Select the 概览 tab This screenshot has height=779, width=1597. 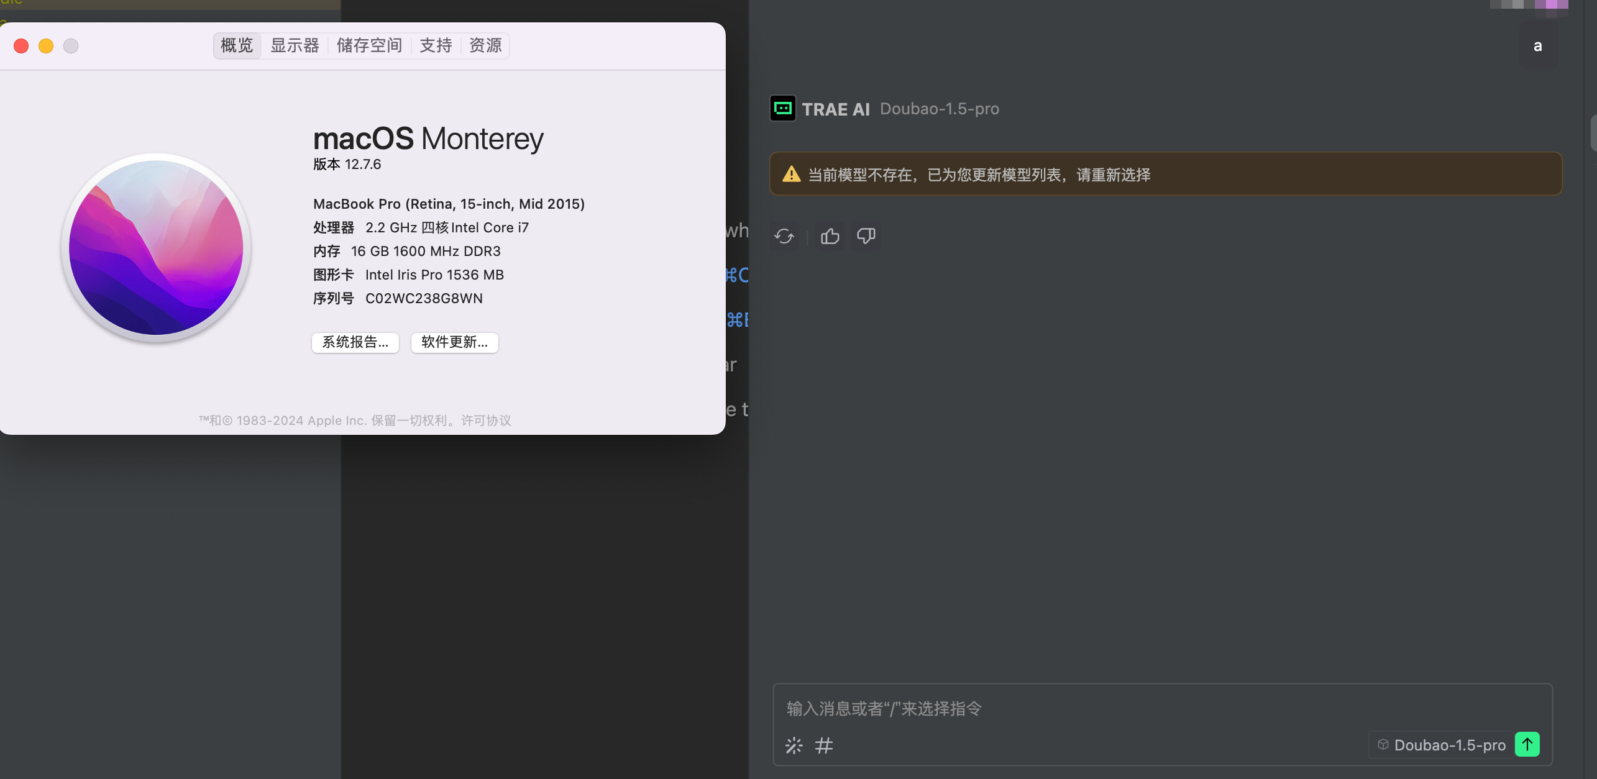click(237, 45)
